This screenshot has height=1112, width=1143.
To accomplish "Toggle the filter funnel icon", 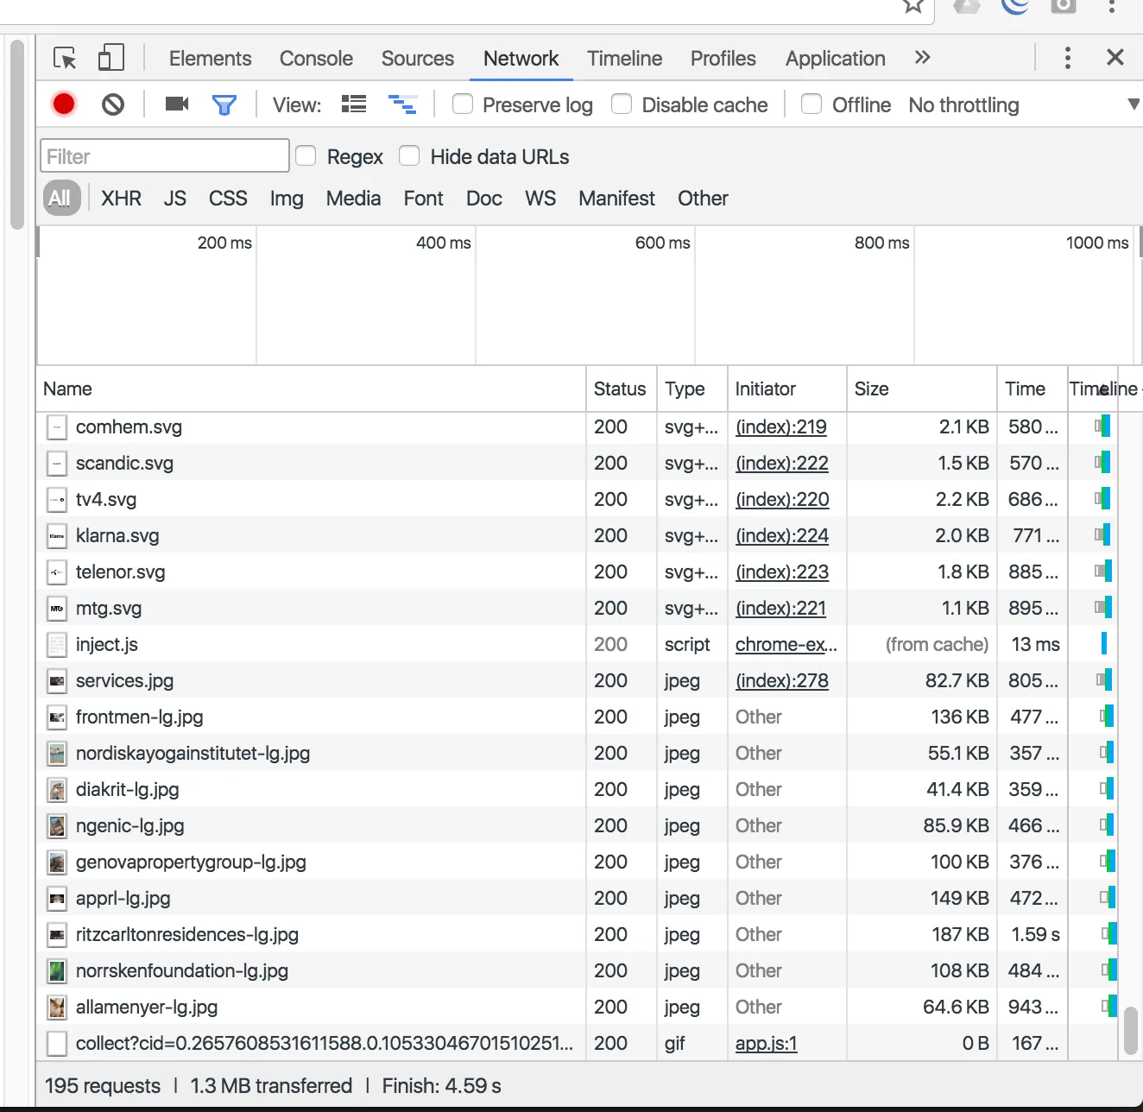I will (224, 105).
